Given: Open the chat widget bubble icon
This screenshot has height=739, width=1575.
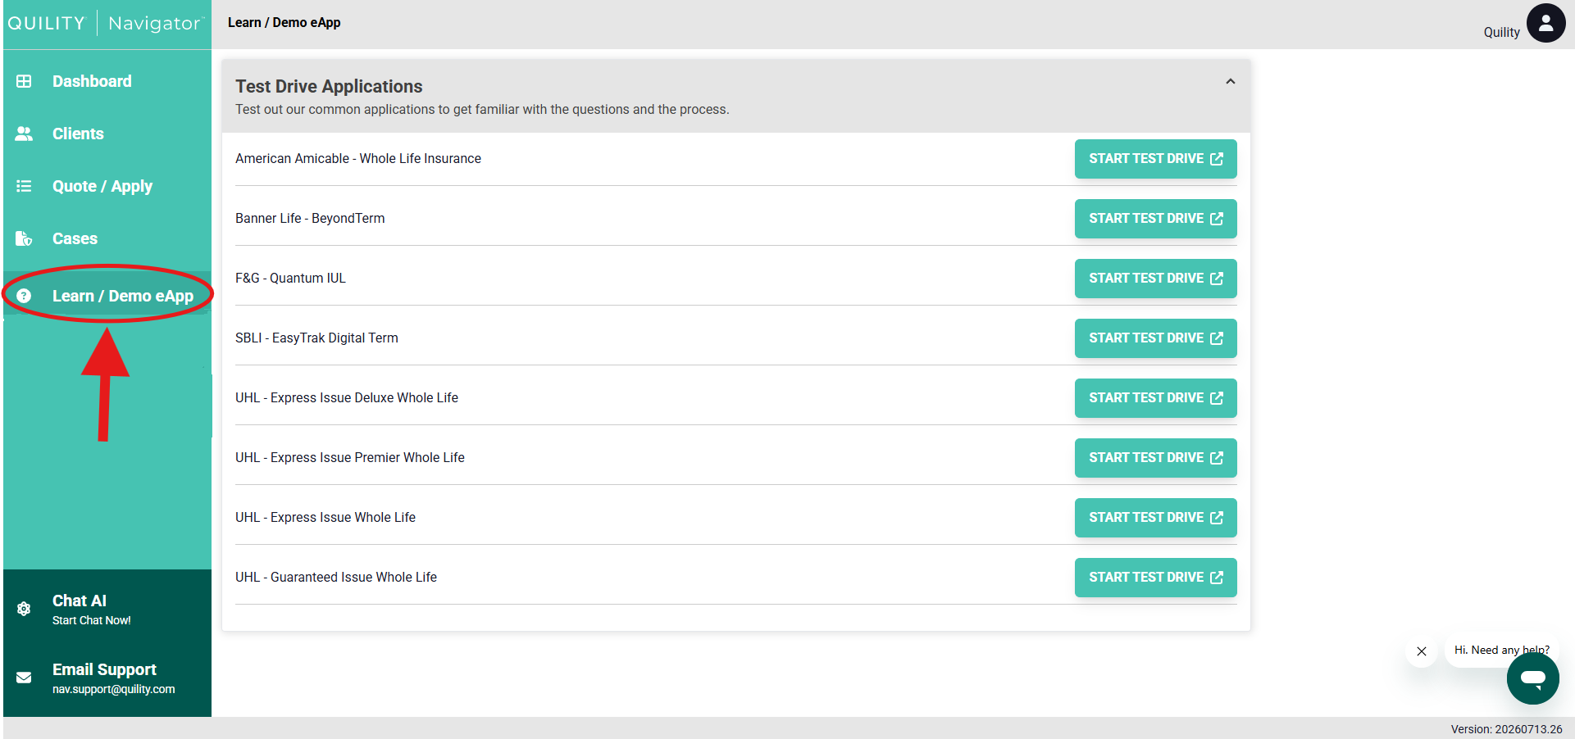Looking at the screenshot, I should pyautogui.click(x=1532, y=678).
